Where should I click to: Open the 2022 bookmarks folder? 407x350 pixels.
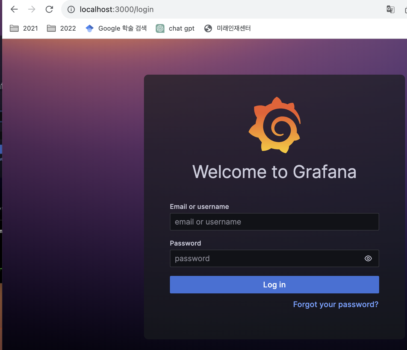tap(61, 28)
